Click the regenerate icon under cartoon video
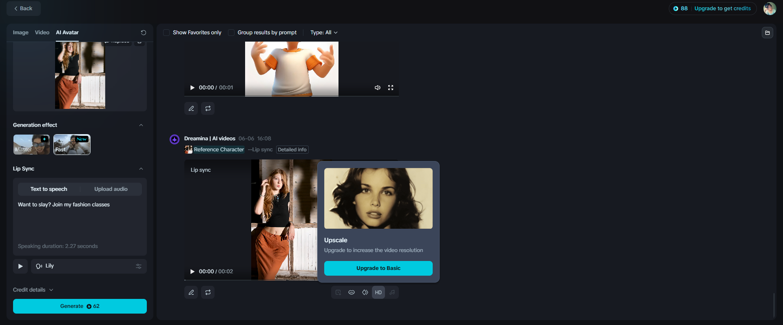 pyautogui.click(x=208, y=108)
